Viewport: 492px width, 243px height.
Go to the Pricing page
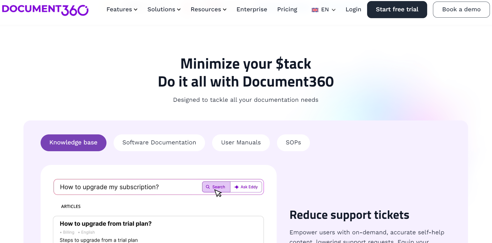[x=287, y=9]
